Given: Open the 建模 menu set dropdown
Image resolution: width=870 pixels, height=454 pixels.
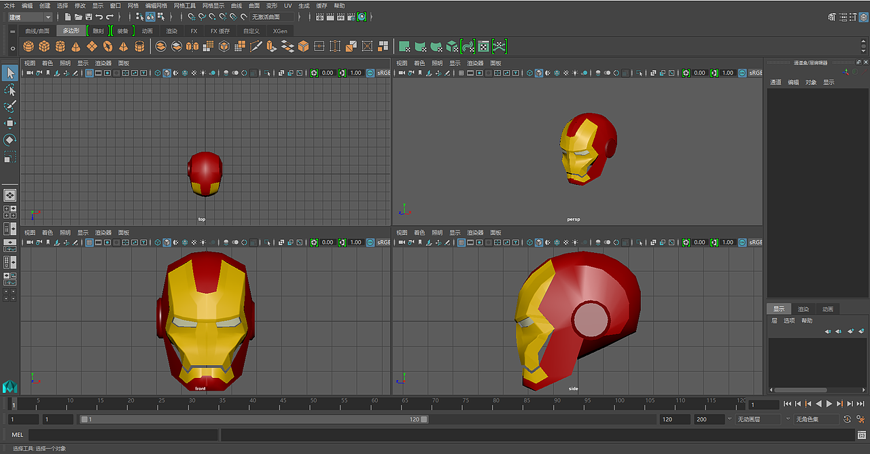Looking at the screenshot, I should (30, 16).
